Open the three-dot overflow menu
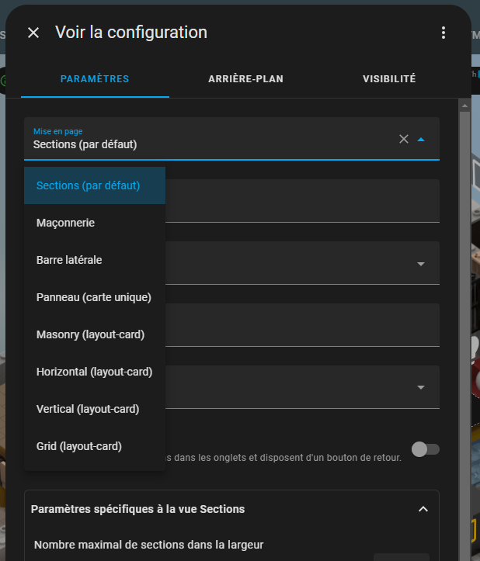This screenshot has width=480, height=561. click(x=443, y=33)
